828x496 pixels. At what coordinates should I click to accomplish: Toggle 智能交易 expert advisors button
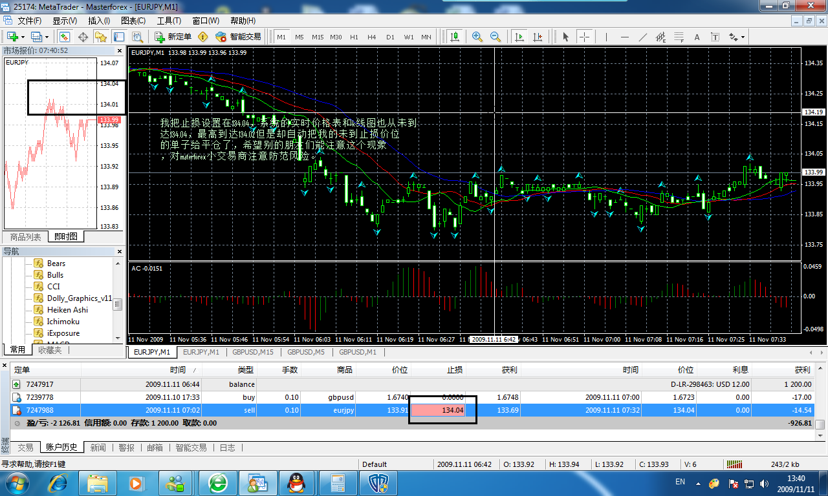pyautogui.click(x=238, y=37)
